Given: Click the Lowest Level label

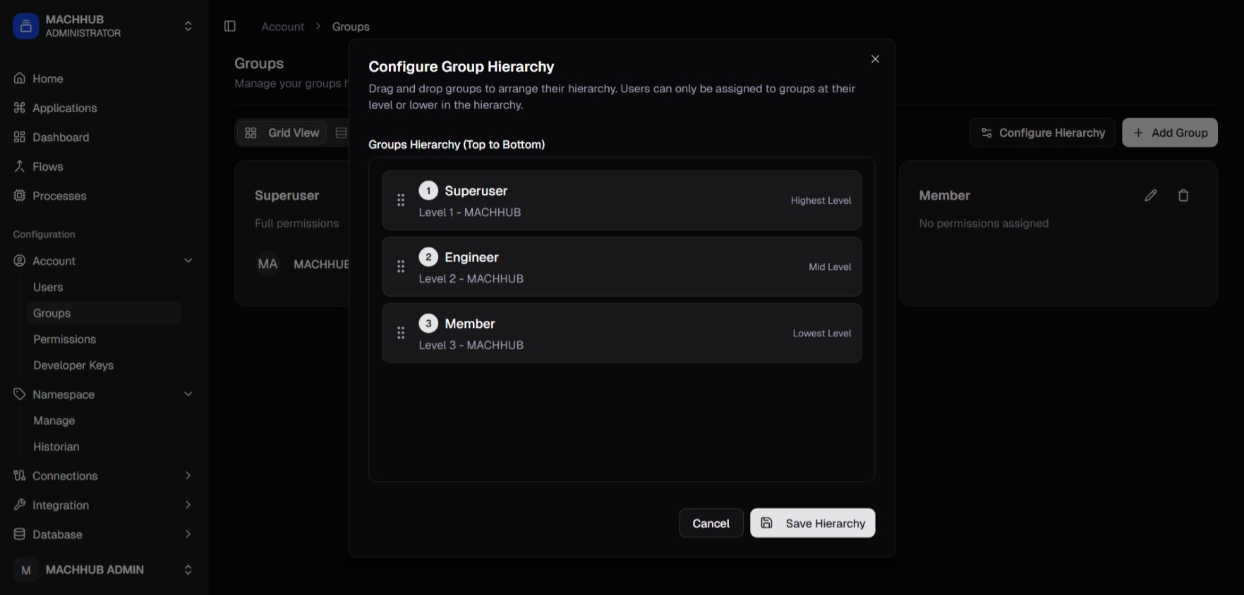Looking at the screenshot, I should point(821,333).
